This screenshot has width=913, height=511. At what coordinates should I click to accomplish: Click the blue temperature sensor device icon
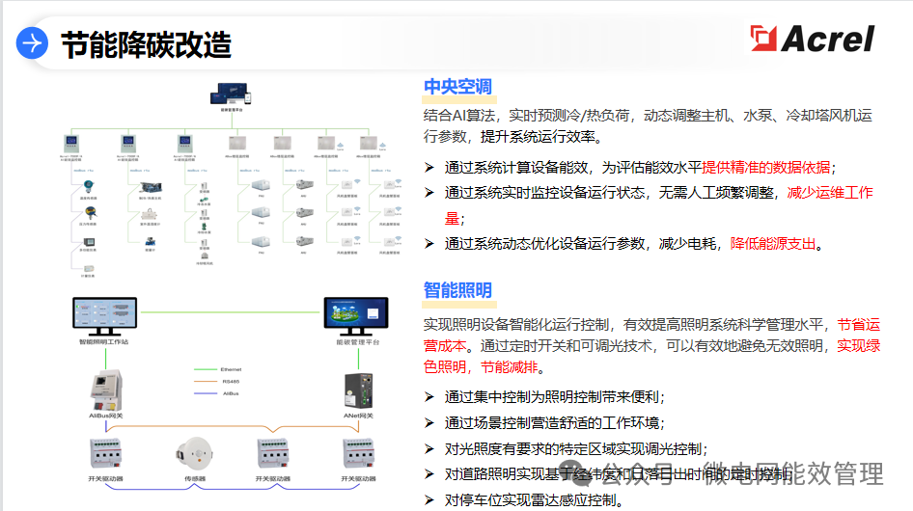coord(89,186)
